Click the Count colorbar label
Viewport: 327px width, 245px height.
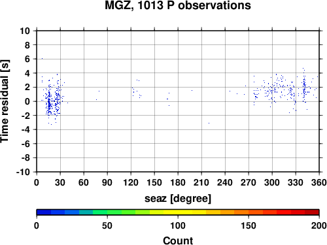tap(178, 240)
